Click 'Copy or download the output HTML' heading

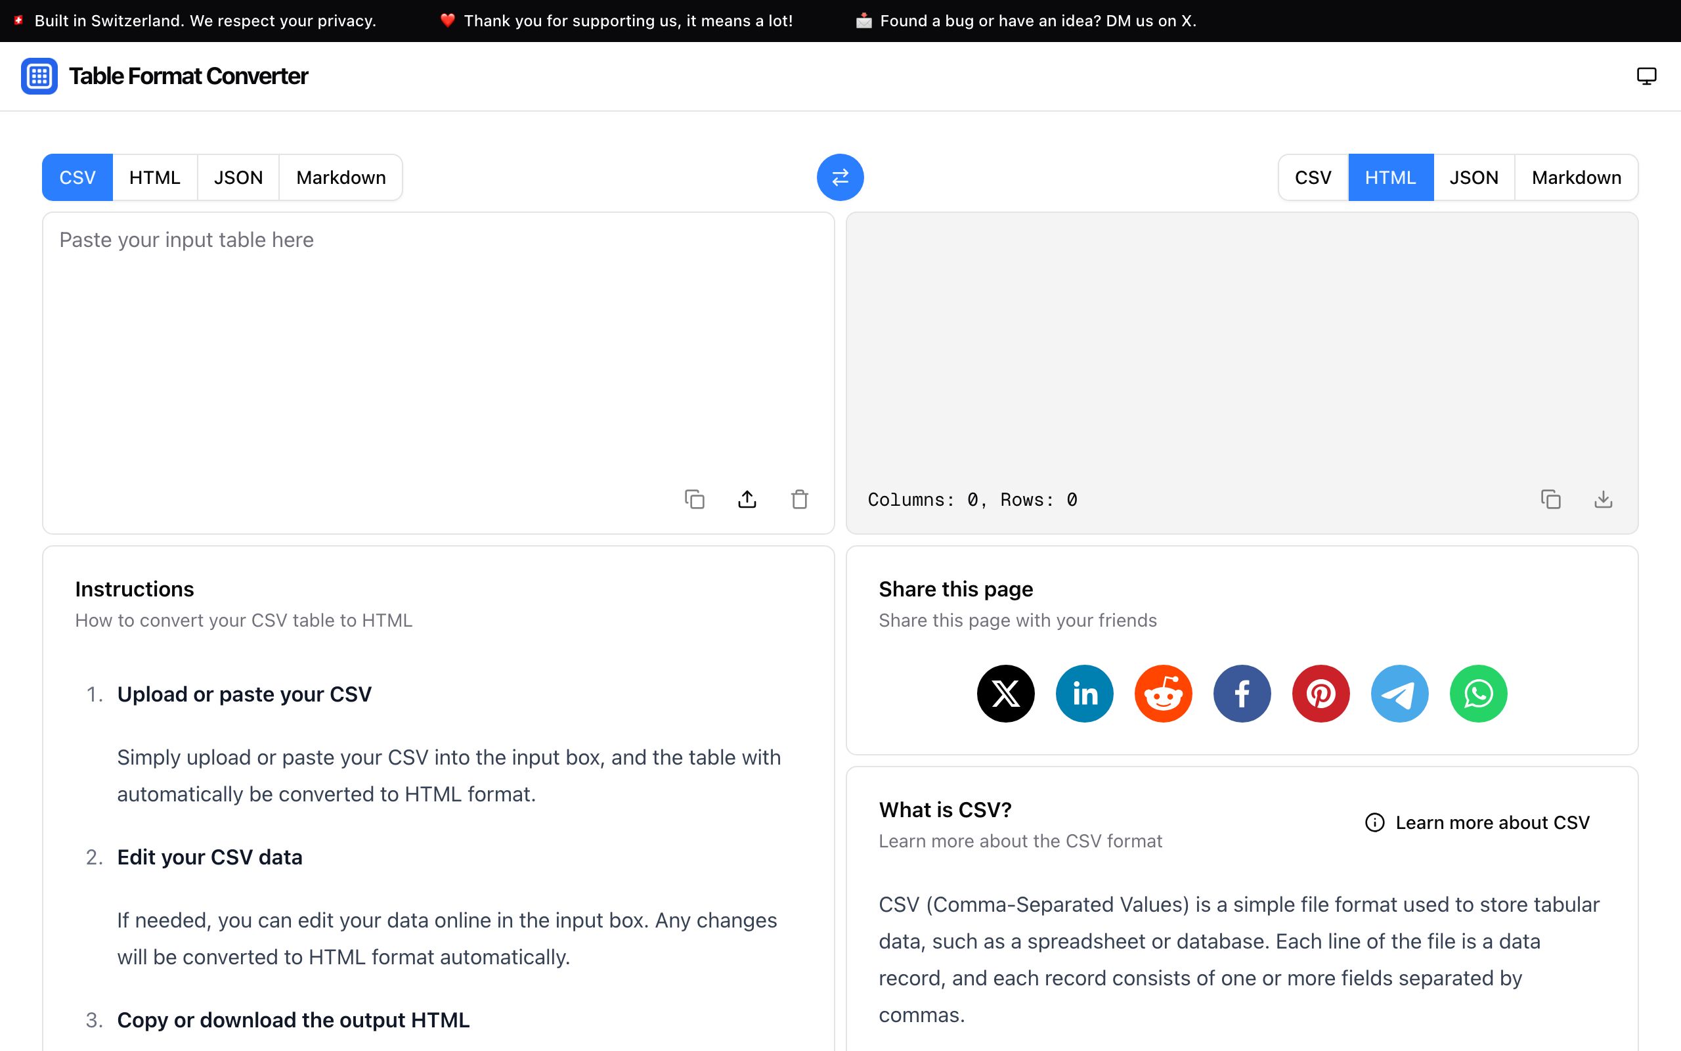click(293, 1019)
